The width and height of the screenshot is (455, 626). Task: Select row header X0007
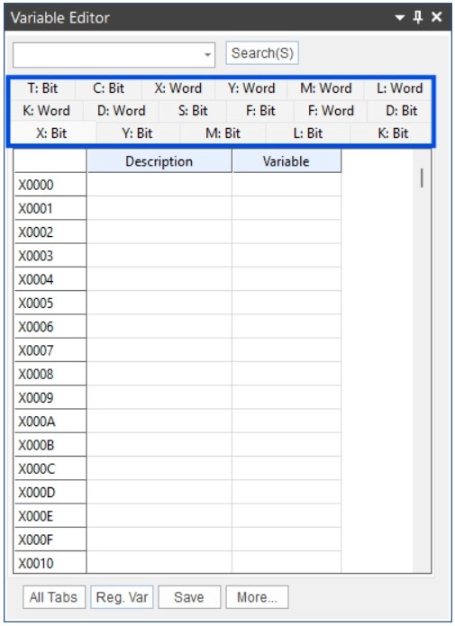pos(50,350)
